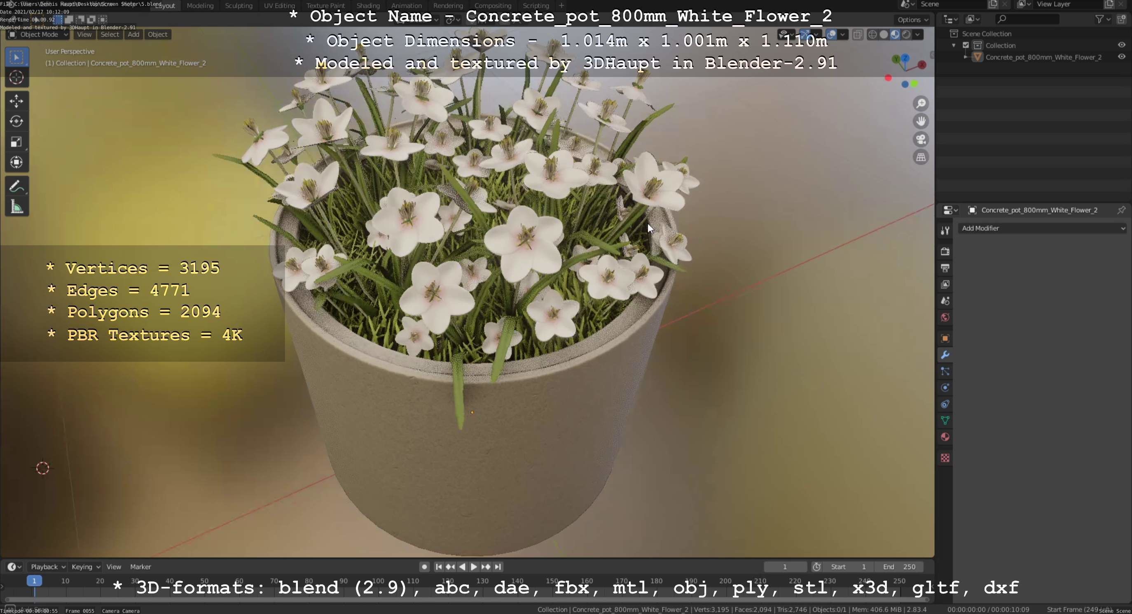
Task: Open the Object Mode dropdown
Action: coord(38,34)
